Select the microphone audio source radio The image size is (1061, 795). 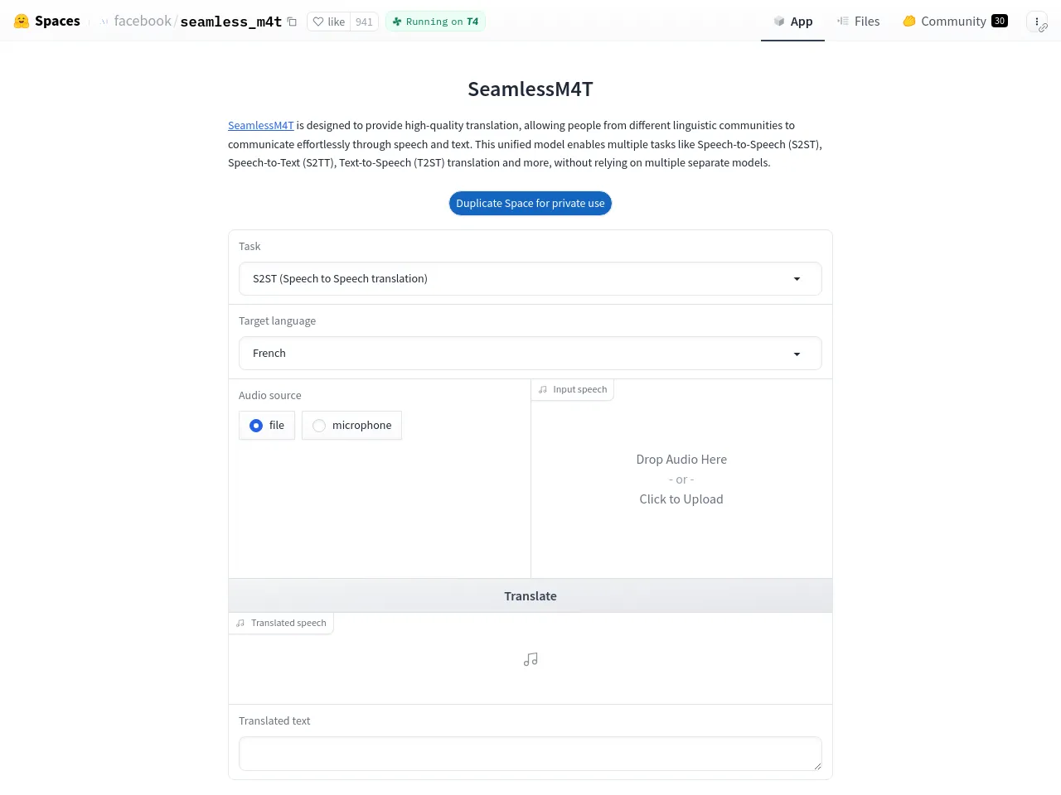pos(319,426)
